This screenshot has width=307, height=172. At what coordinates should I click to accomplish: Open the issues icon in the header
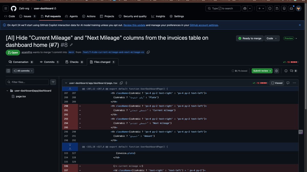coord(270,8)
